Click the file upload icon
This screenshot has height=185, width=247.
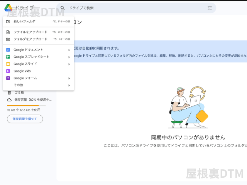[x=8, y=32]
